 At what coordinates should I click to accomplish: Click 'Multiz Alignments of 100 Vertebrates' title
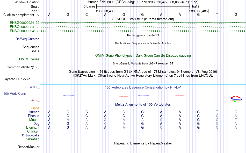143,105
